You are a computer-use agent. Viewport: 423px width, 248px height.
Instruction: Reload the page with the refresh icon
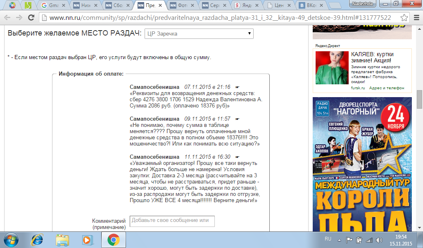click(31, 17)
